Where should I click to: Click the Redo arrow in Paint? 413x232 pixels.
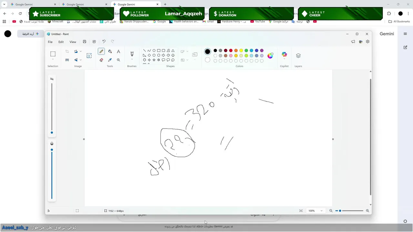[x=113, y=42]
